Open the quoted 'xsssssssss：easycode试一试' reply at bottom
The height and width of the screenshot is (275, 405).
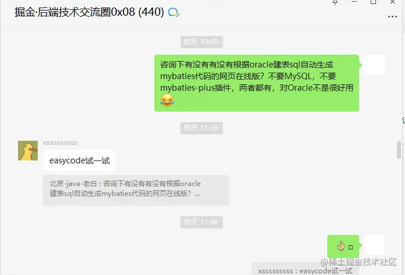[305, 269]
